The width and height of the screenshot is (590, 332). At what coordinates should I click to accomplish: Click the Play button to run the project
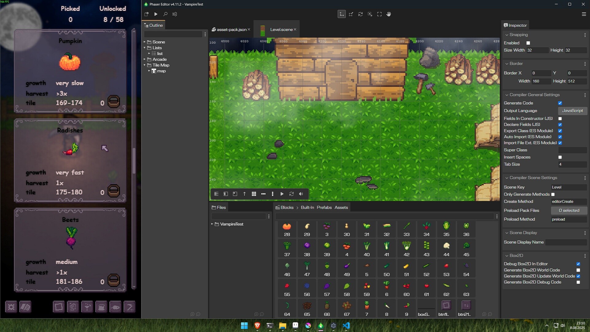[155, 14]
